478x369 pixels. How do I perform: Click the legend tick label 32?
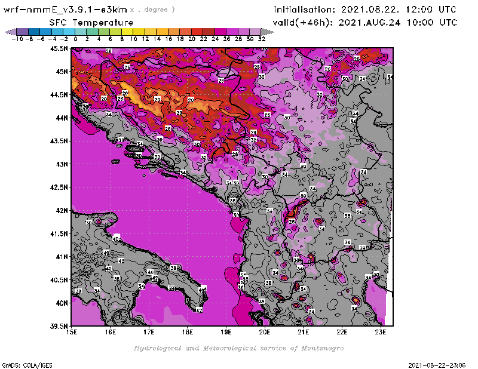click(262, 39)
